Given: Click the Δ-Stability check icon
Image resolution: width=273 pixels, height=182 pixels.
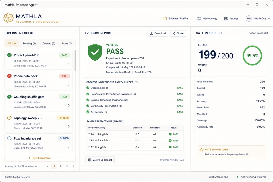Looking at the screenshot, I should [x=88, y=112].
